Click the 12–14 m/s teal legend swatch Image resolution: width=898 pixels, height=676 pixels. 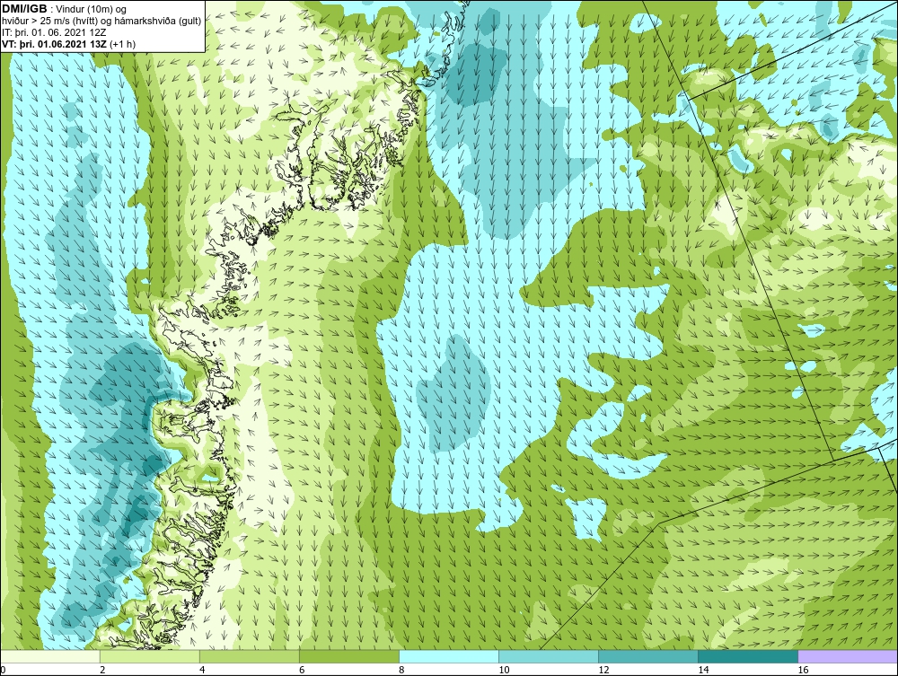[x=647, y=656]
